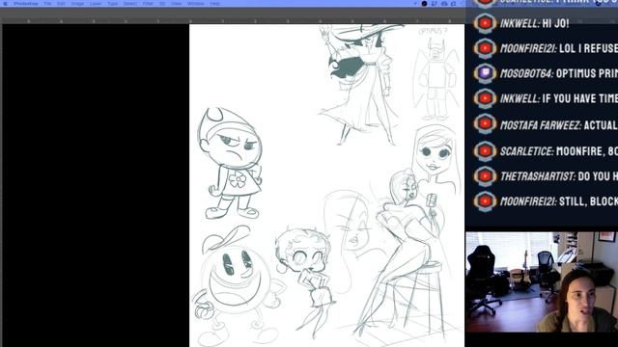Click the robot sketch under the Optimus note

click(435, 79)
